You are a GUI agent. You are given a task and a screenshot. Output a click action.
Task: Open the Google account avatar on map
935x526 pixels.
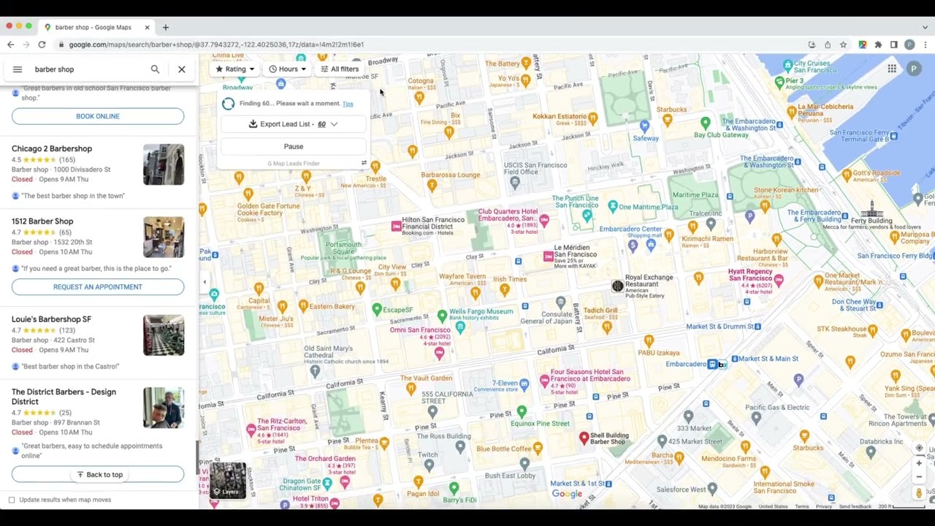tap(914, 69)
